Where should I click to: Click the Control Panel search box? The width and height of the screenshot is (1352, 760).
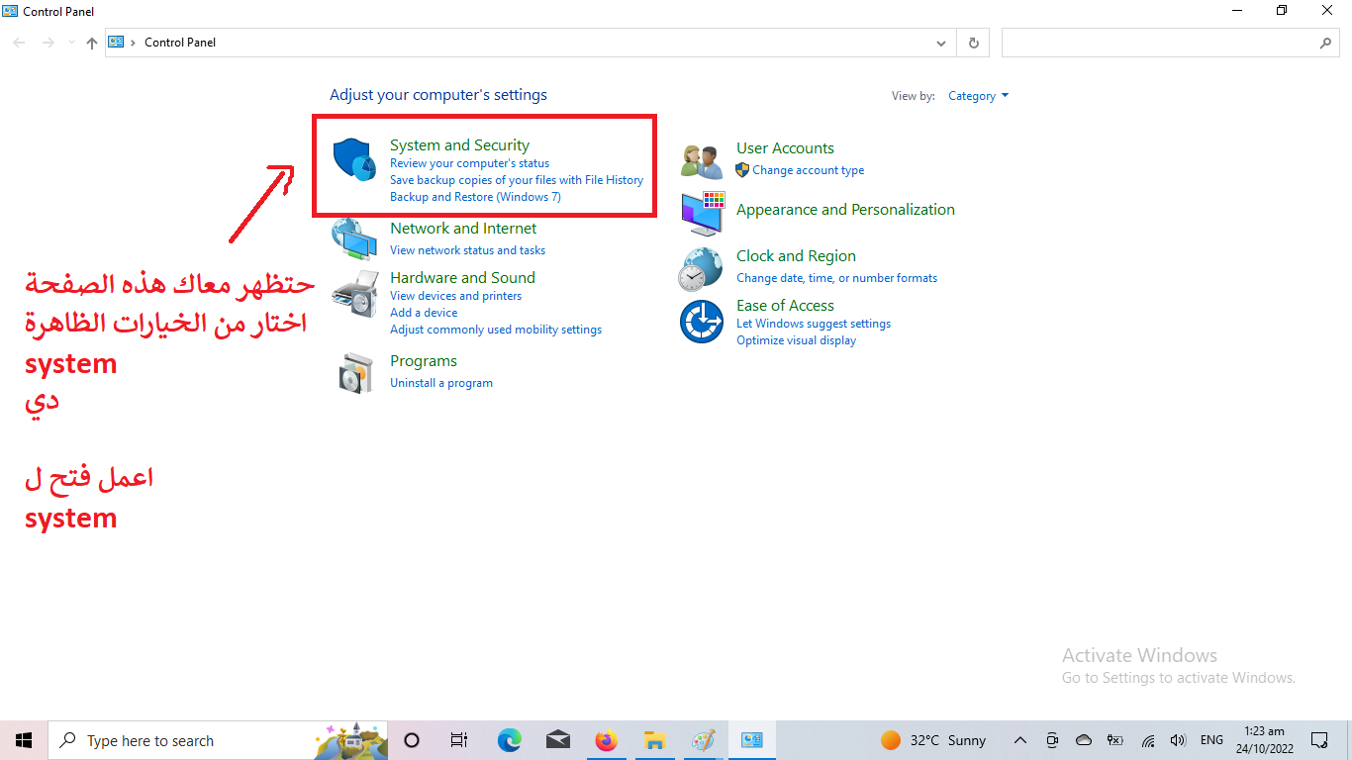(x=1158, y=43)
